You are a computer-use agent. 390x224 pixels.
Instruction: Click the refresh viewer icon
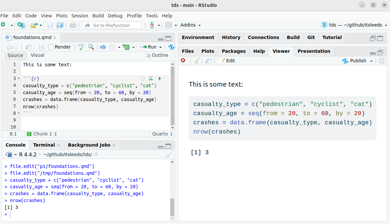click(381, 61)
